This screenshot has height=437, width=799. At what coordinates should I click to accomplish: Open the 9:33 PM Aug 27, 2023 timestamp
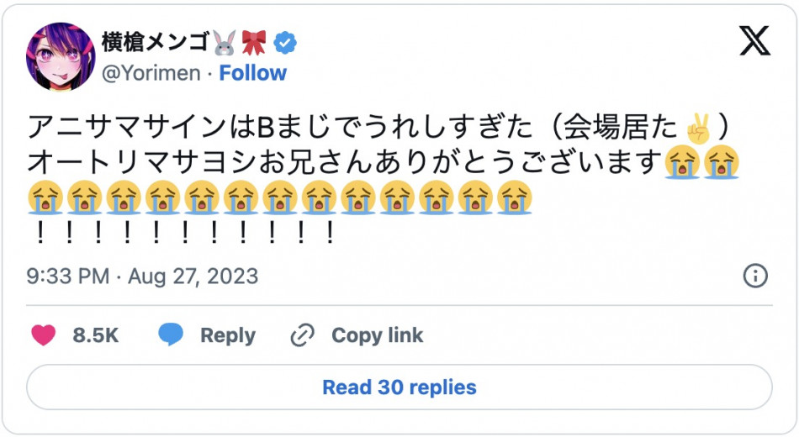(x=142, y=276)
